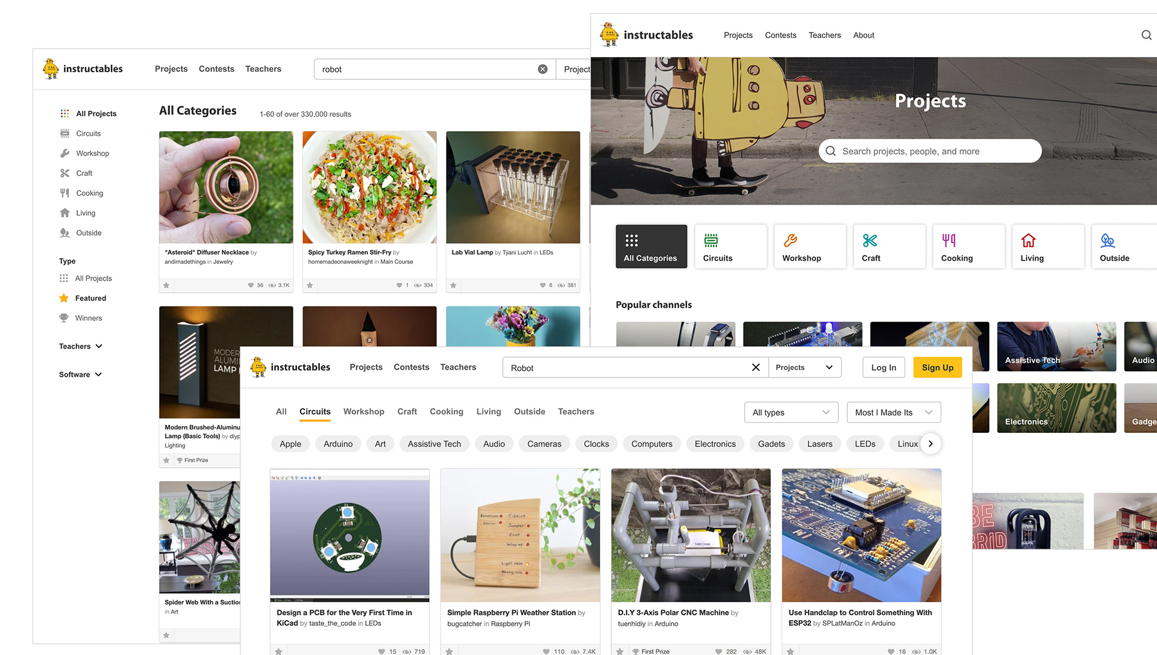Select the All Categories tile in the Projects window
The height and width of the screenshot is (655, 1157).
[651, 246]
